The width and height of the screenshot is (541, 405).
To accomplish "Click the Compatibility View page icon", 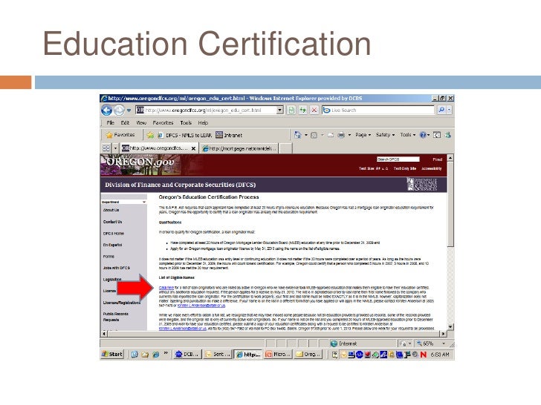I will 291,111.
